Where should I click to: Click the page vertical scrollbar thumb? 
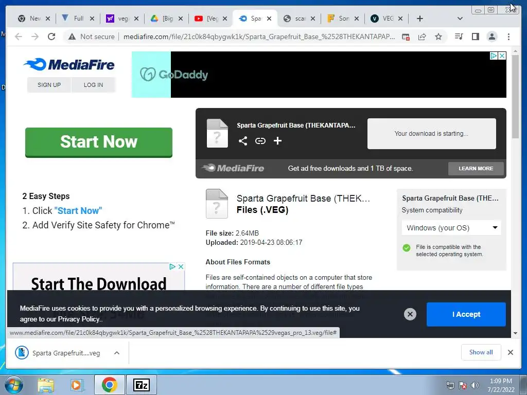click(x=515, y=97)
